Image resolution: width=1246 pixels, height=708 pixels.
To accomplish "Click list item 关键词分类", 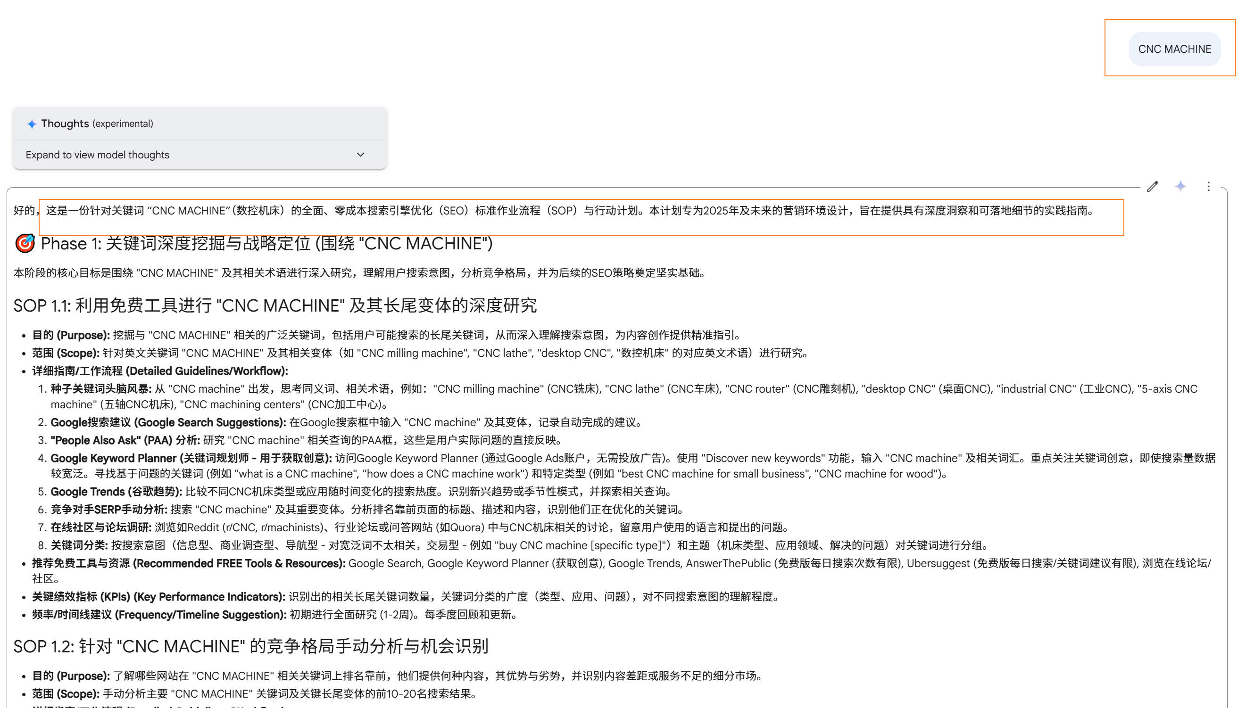I will tap(520, 545).
